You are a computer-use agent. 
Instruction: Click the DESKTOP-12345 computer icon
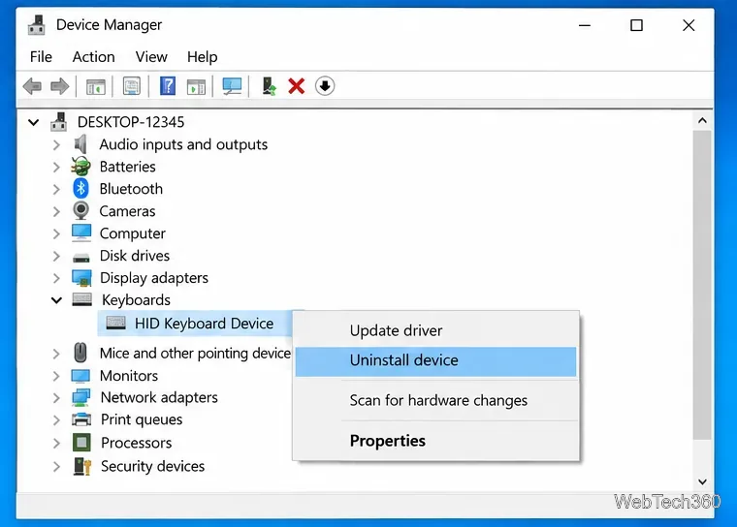point(59,122)
